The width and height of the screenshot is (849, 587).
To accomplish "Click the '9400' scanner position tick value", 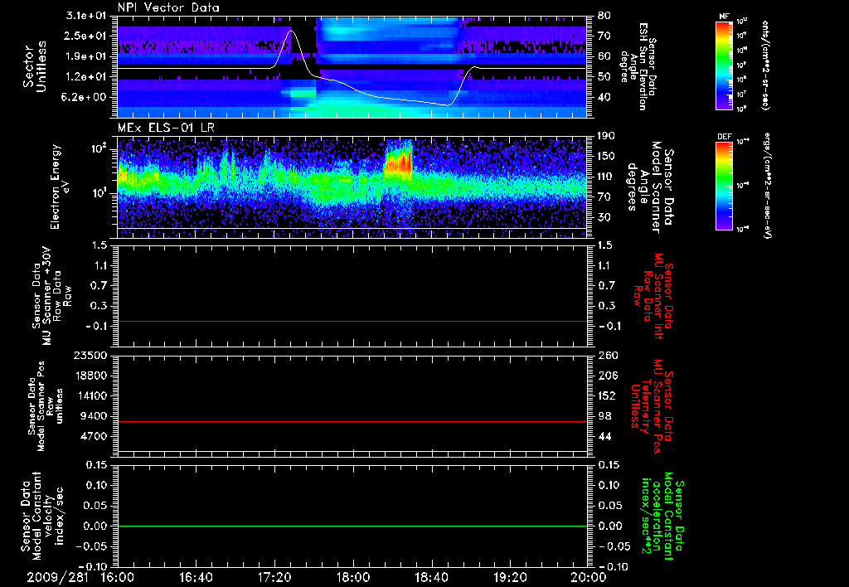I will (95, 416).
